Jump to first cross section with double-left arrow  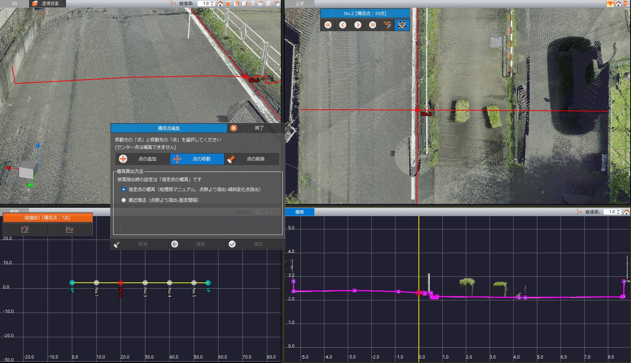click(328, 25)
